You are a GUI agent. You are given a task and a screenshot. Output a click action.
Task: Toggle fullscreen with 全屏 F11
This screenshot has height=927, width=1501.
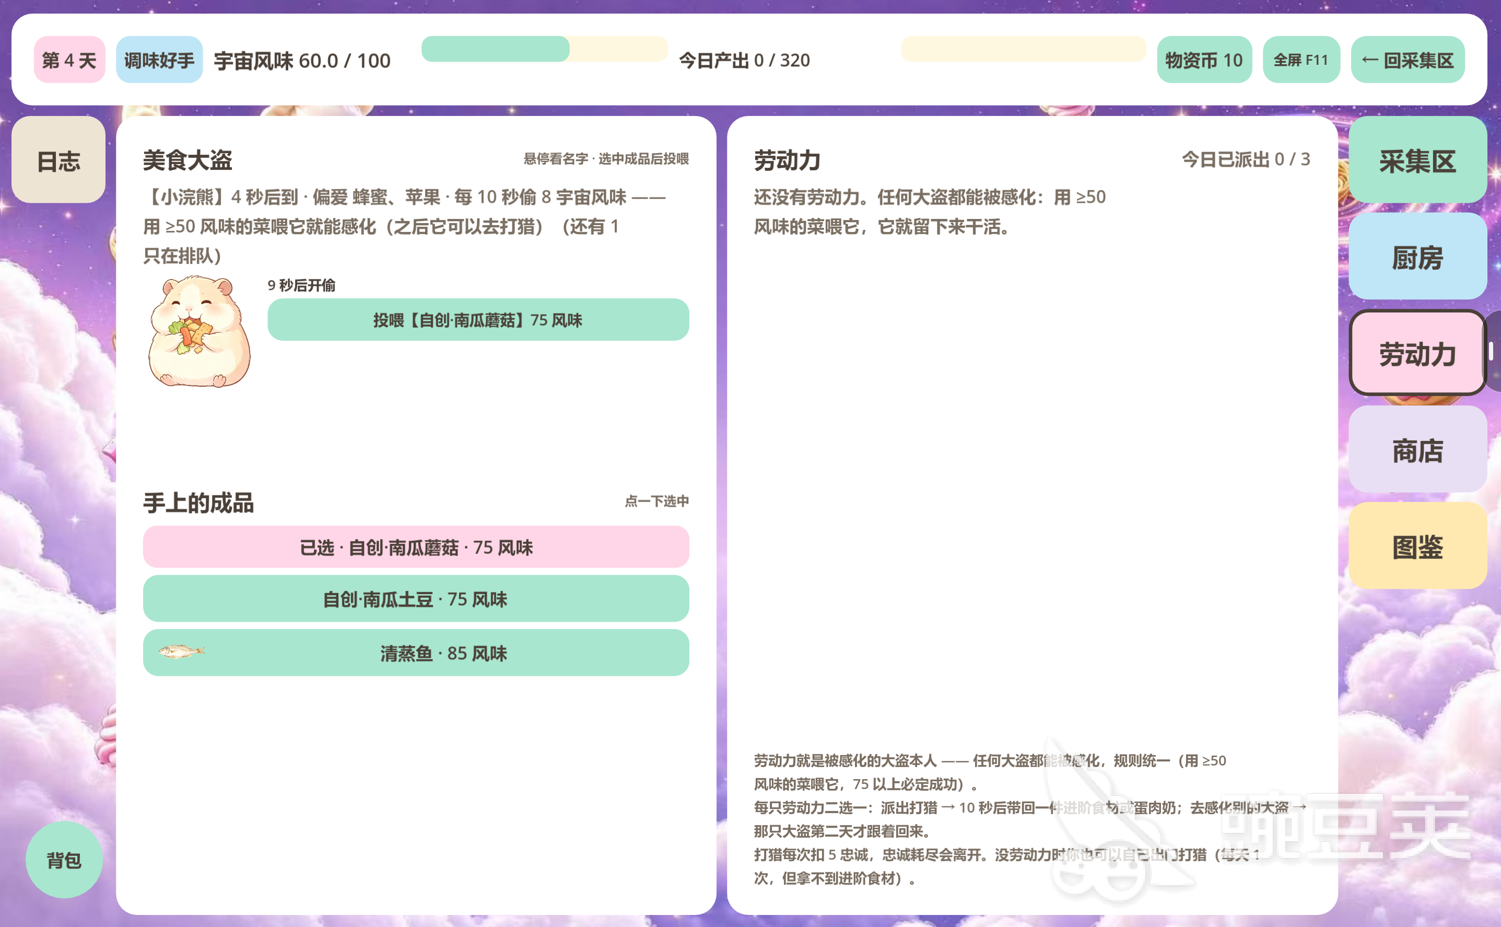(x=1300, y=60)
